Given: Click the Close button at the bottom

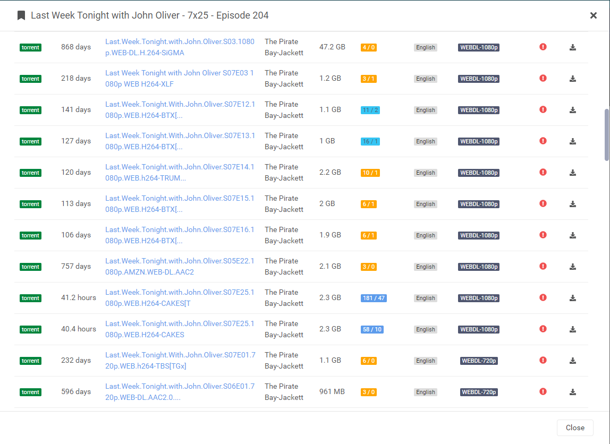Looking at the screenshot, I should 575,428.
